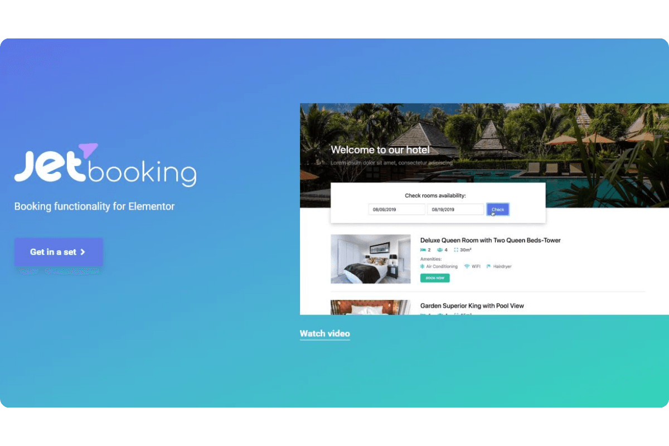Click the Garden Superior King with Pool View title
The width and height of the screenshot is (669, 446).
(x=472, y=306)
